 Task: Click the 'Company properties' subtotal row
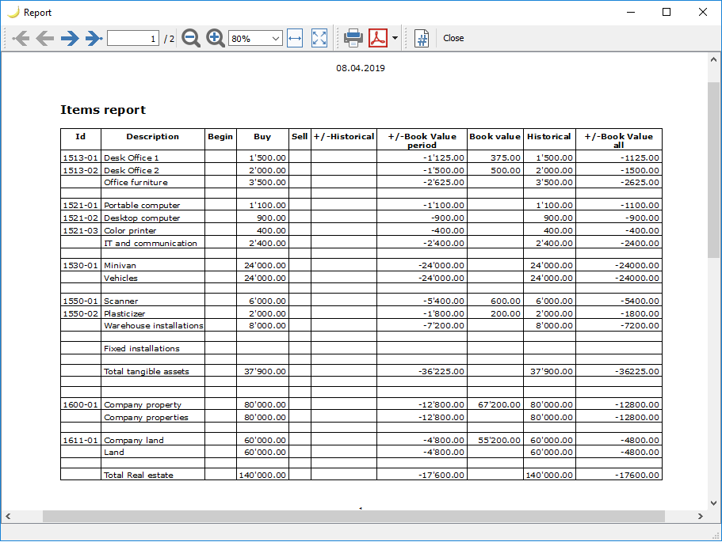361,418
